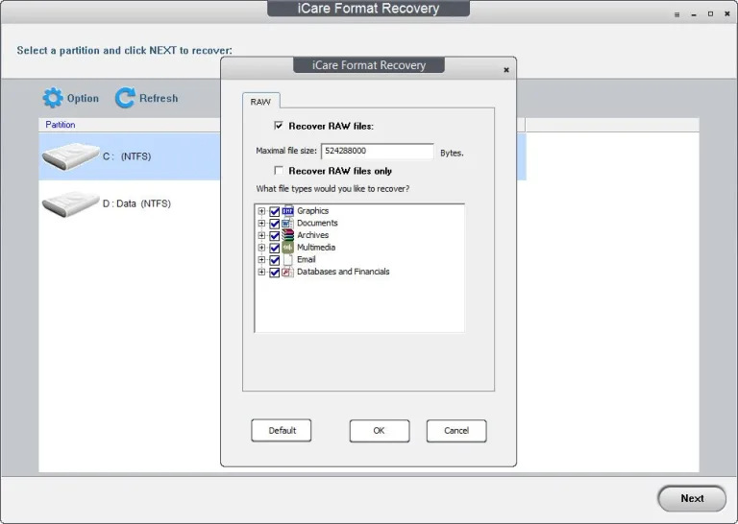The height and width of the screenshot is (524, 738).
Task: Select the Documents label
Action: click(317, 224)
